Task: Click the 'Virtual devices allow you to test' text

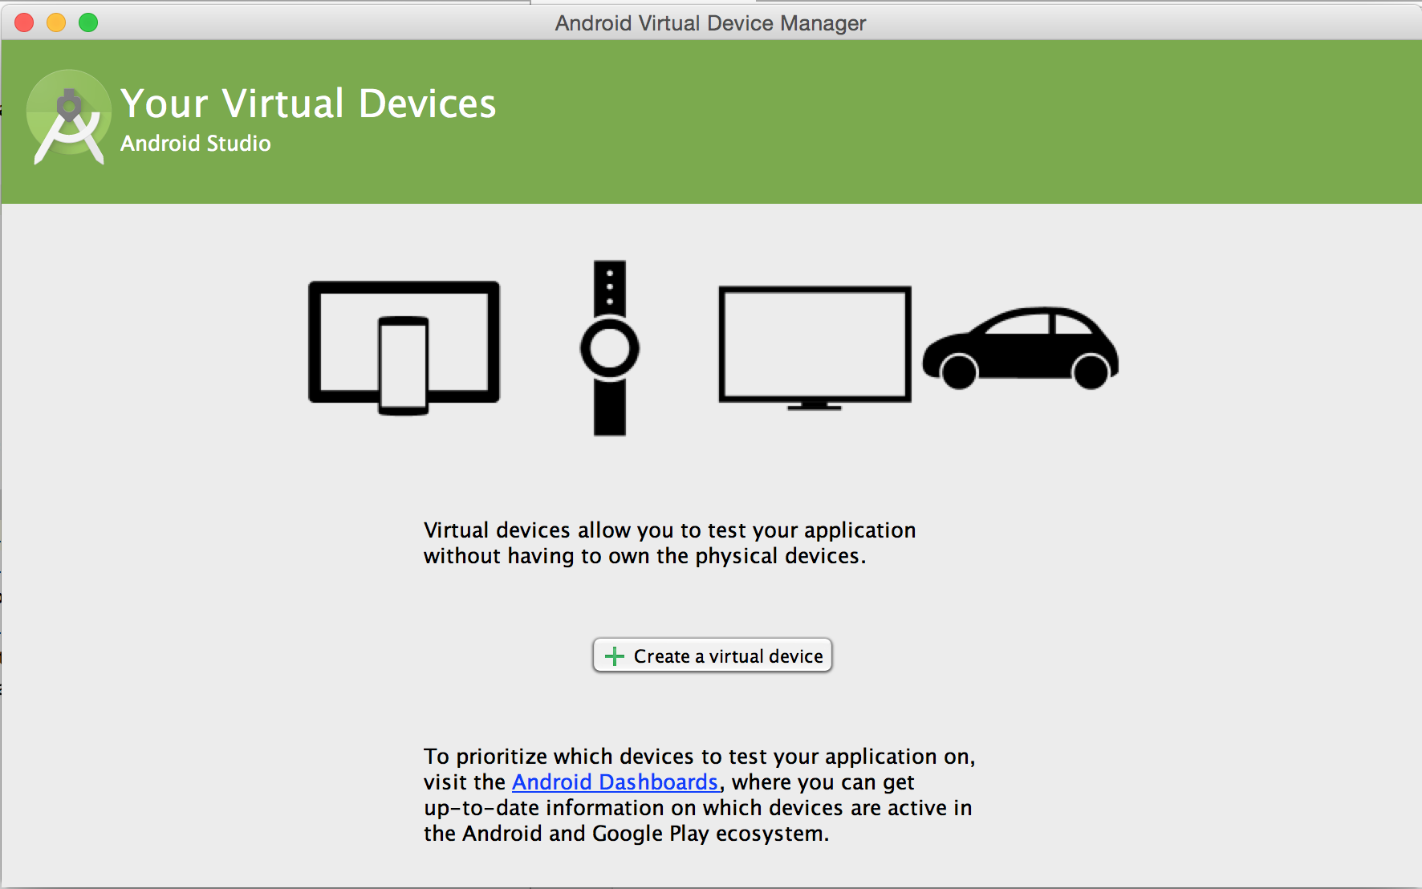Action: (669, 543)
